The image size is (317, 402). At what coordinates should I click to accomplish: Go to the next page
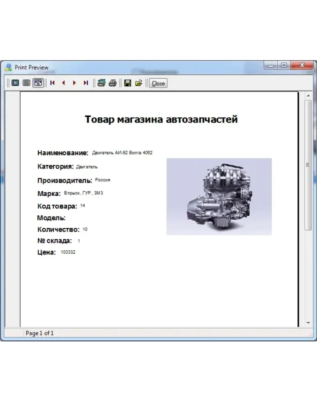click(x=74, y=83)
